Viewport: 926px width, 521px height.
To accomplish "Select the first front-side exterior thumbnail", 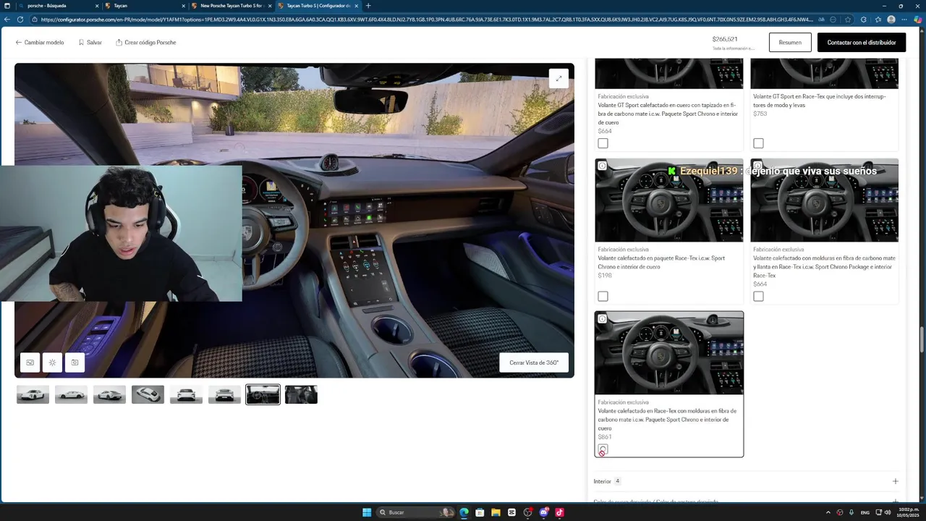I will 33,394.
